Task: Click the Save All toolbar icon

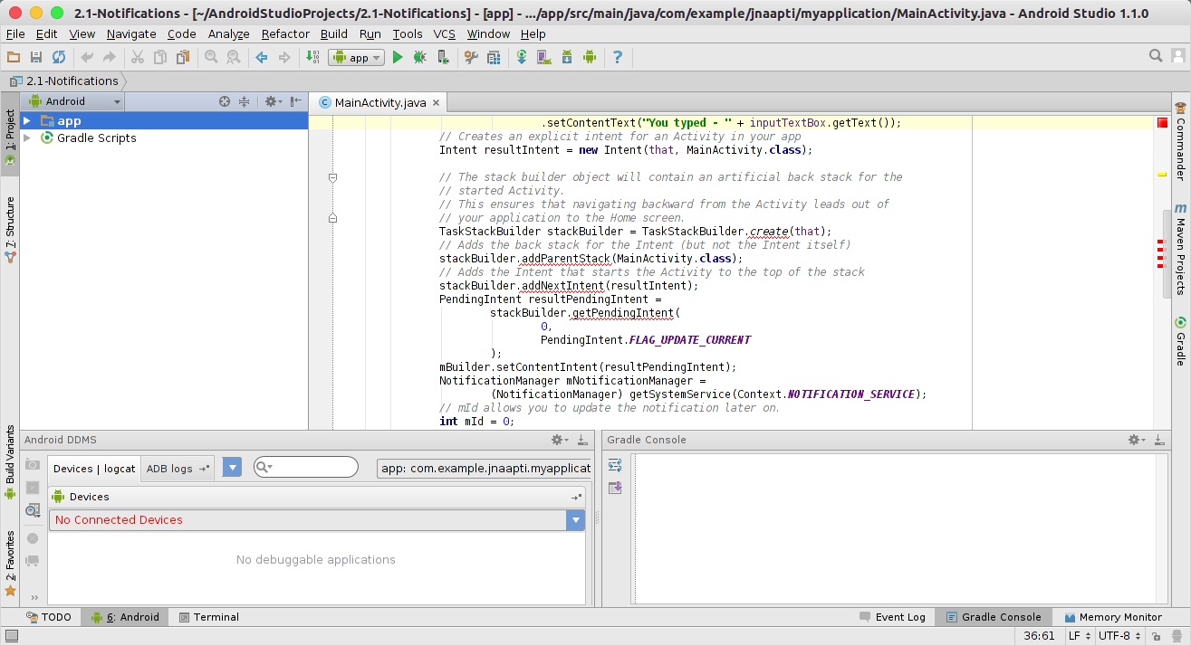Action: (36, 57)
